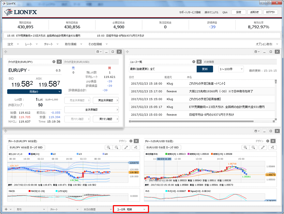This screenshot has height=214, width=284.
Task: Select the 本日の履歴 workspace tab
Action: click(97, 209)
